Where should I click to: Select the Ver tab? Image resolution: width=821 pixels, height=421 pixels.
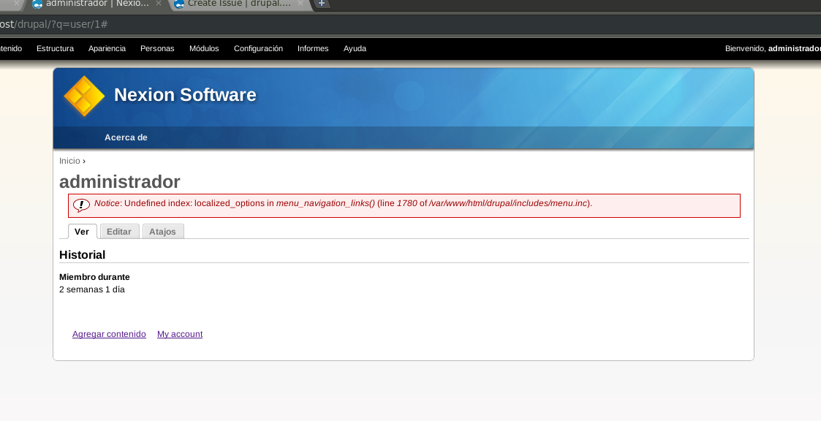[x=82, y=231]
